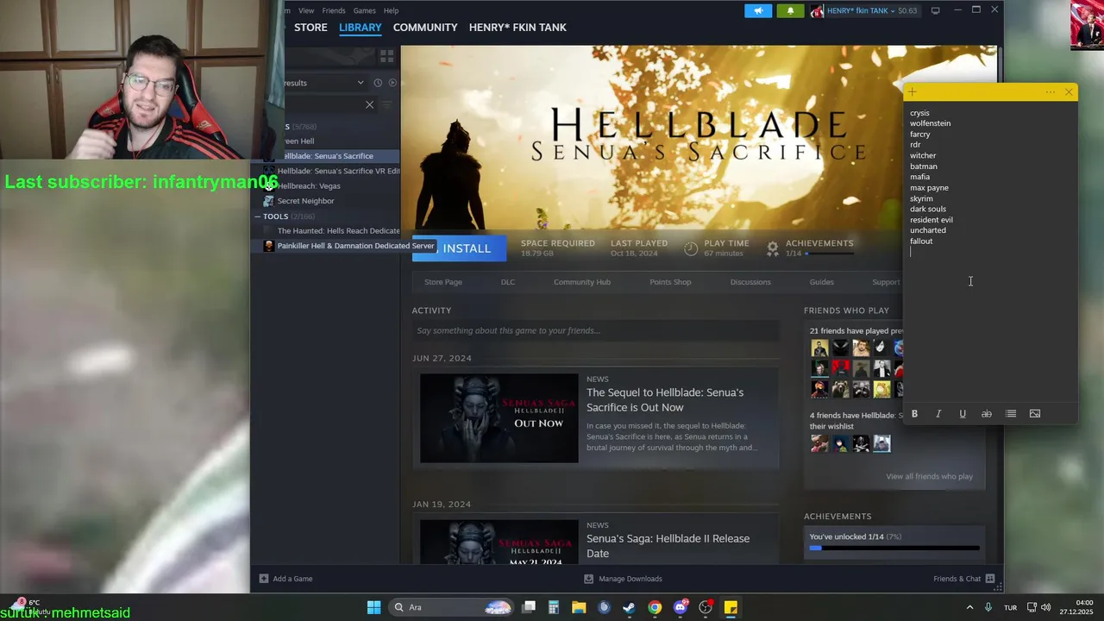Open Calculator from taskbar
The width and height of the screenshot is (1104, 621).
point(554,607)
